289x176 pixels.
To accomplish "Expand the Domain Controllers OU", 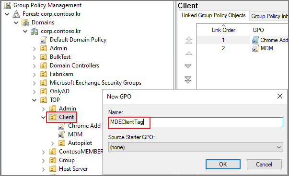I will point(35,66).
